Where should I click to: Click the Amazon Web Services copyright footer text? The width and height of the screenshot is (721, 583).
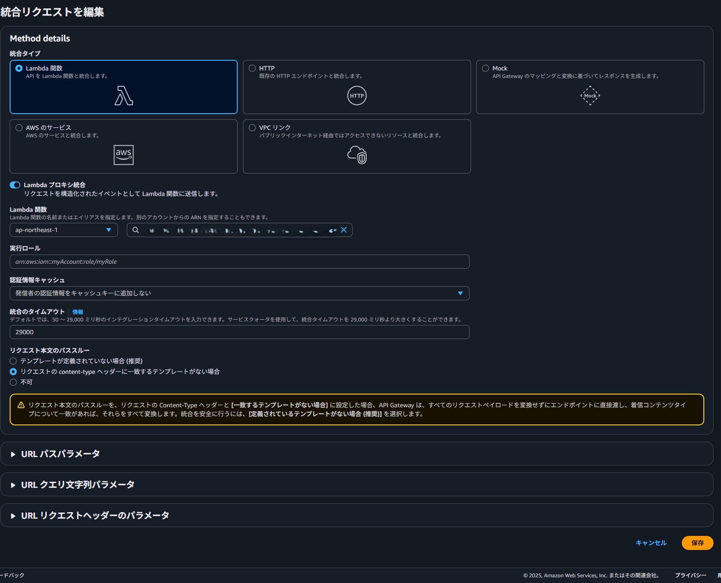[591, 576]
